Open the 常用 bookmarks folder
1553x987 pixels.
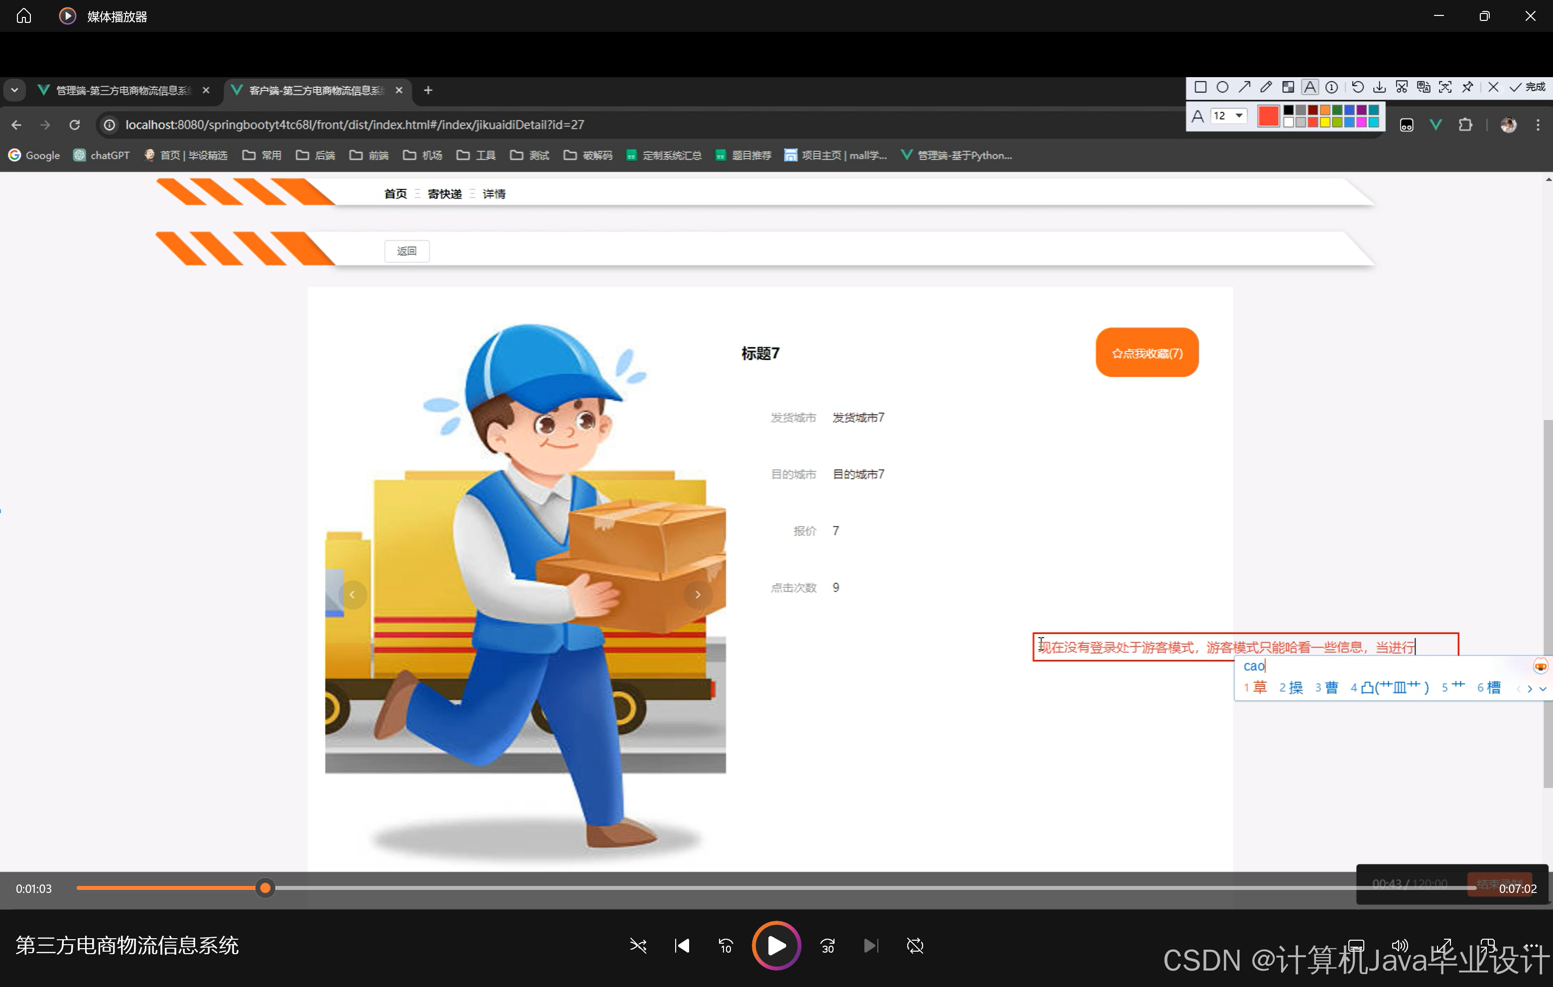[x=262, y=155]
